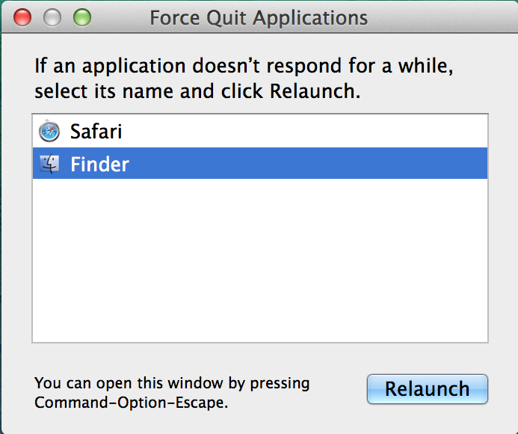
Task: Click the Safari compass icon
Action: tap(49, 132)
